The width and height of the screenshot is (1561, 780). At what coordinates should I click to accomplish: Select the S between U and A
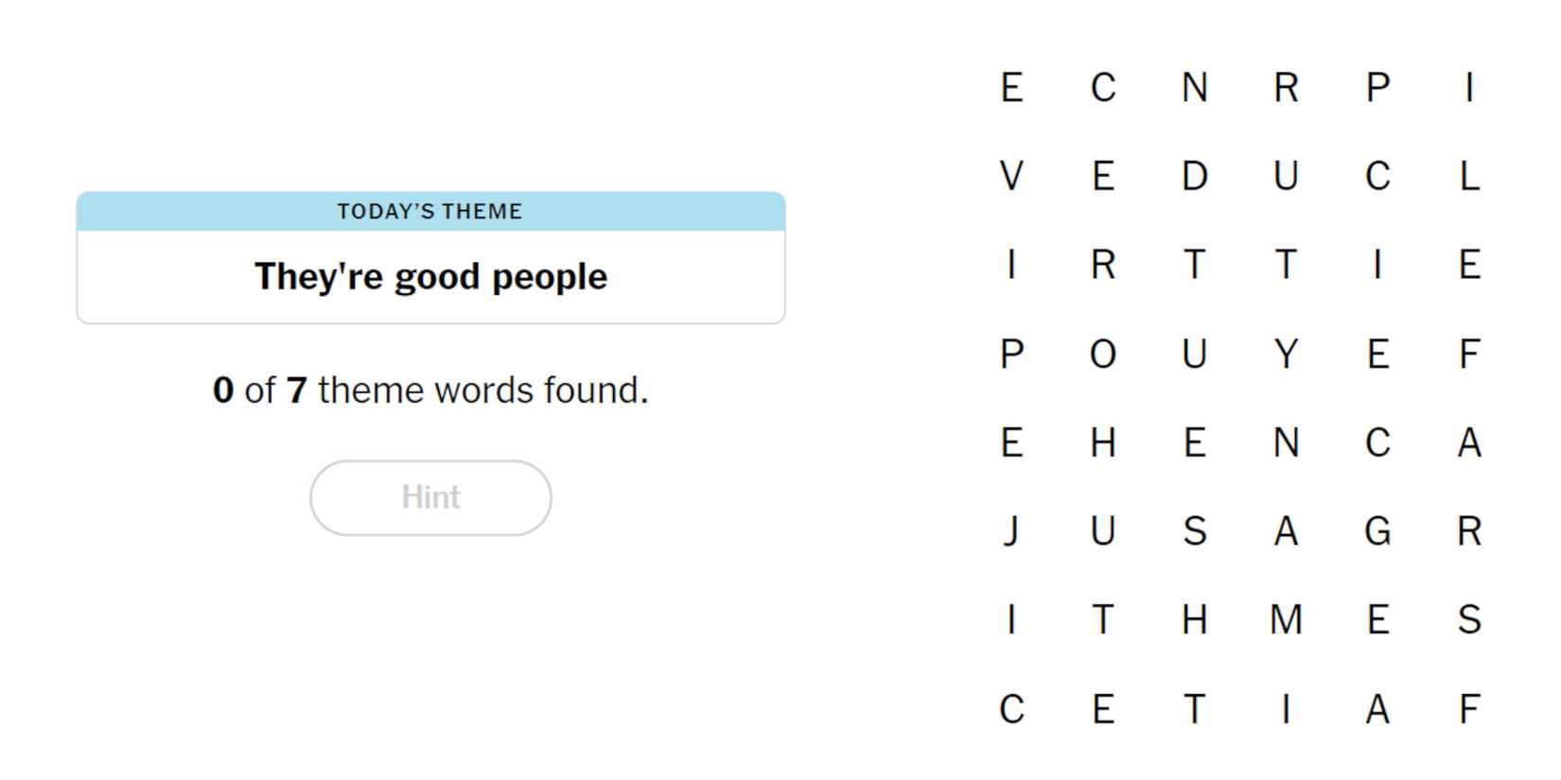pyautogui.click(x=1194, y=531)
